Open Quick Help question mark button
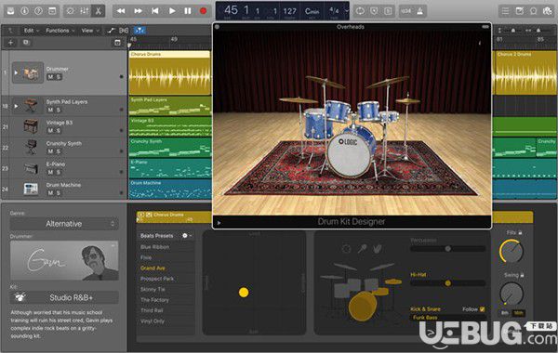Image resolution: width=558 pixels, height=353 pixels. [x=38, y=11]
